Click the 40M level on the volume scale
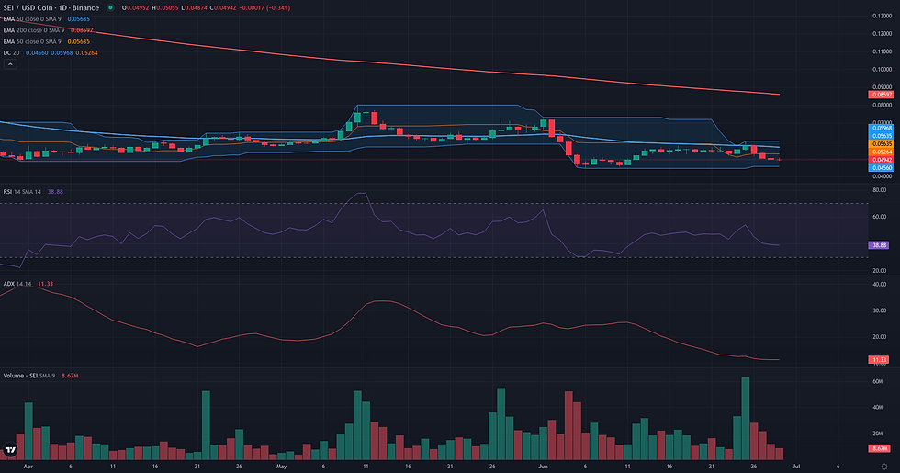This screenshot has width=900, height=473. pos(878,408)
